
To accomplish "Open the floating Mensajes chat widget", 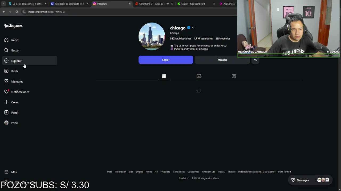I will click(310, 180).
